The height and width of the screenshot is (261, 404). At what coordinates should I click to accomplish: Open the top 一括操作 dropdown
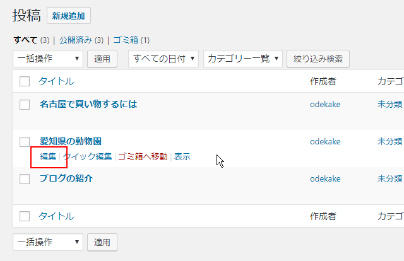pyautogui.click(x=48, y=59)
